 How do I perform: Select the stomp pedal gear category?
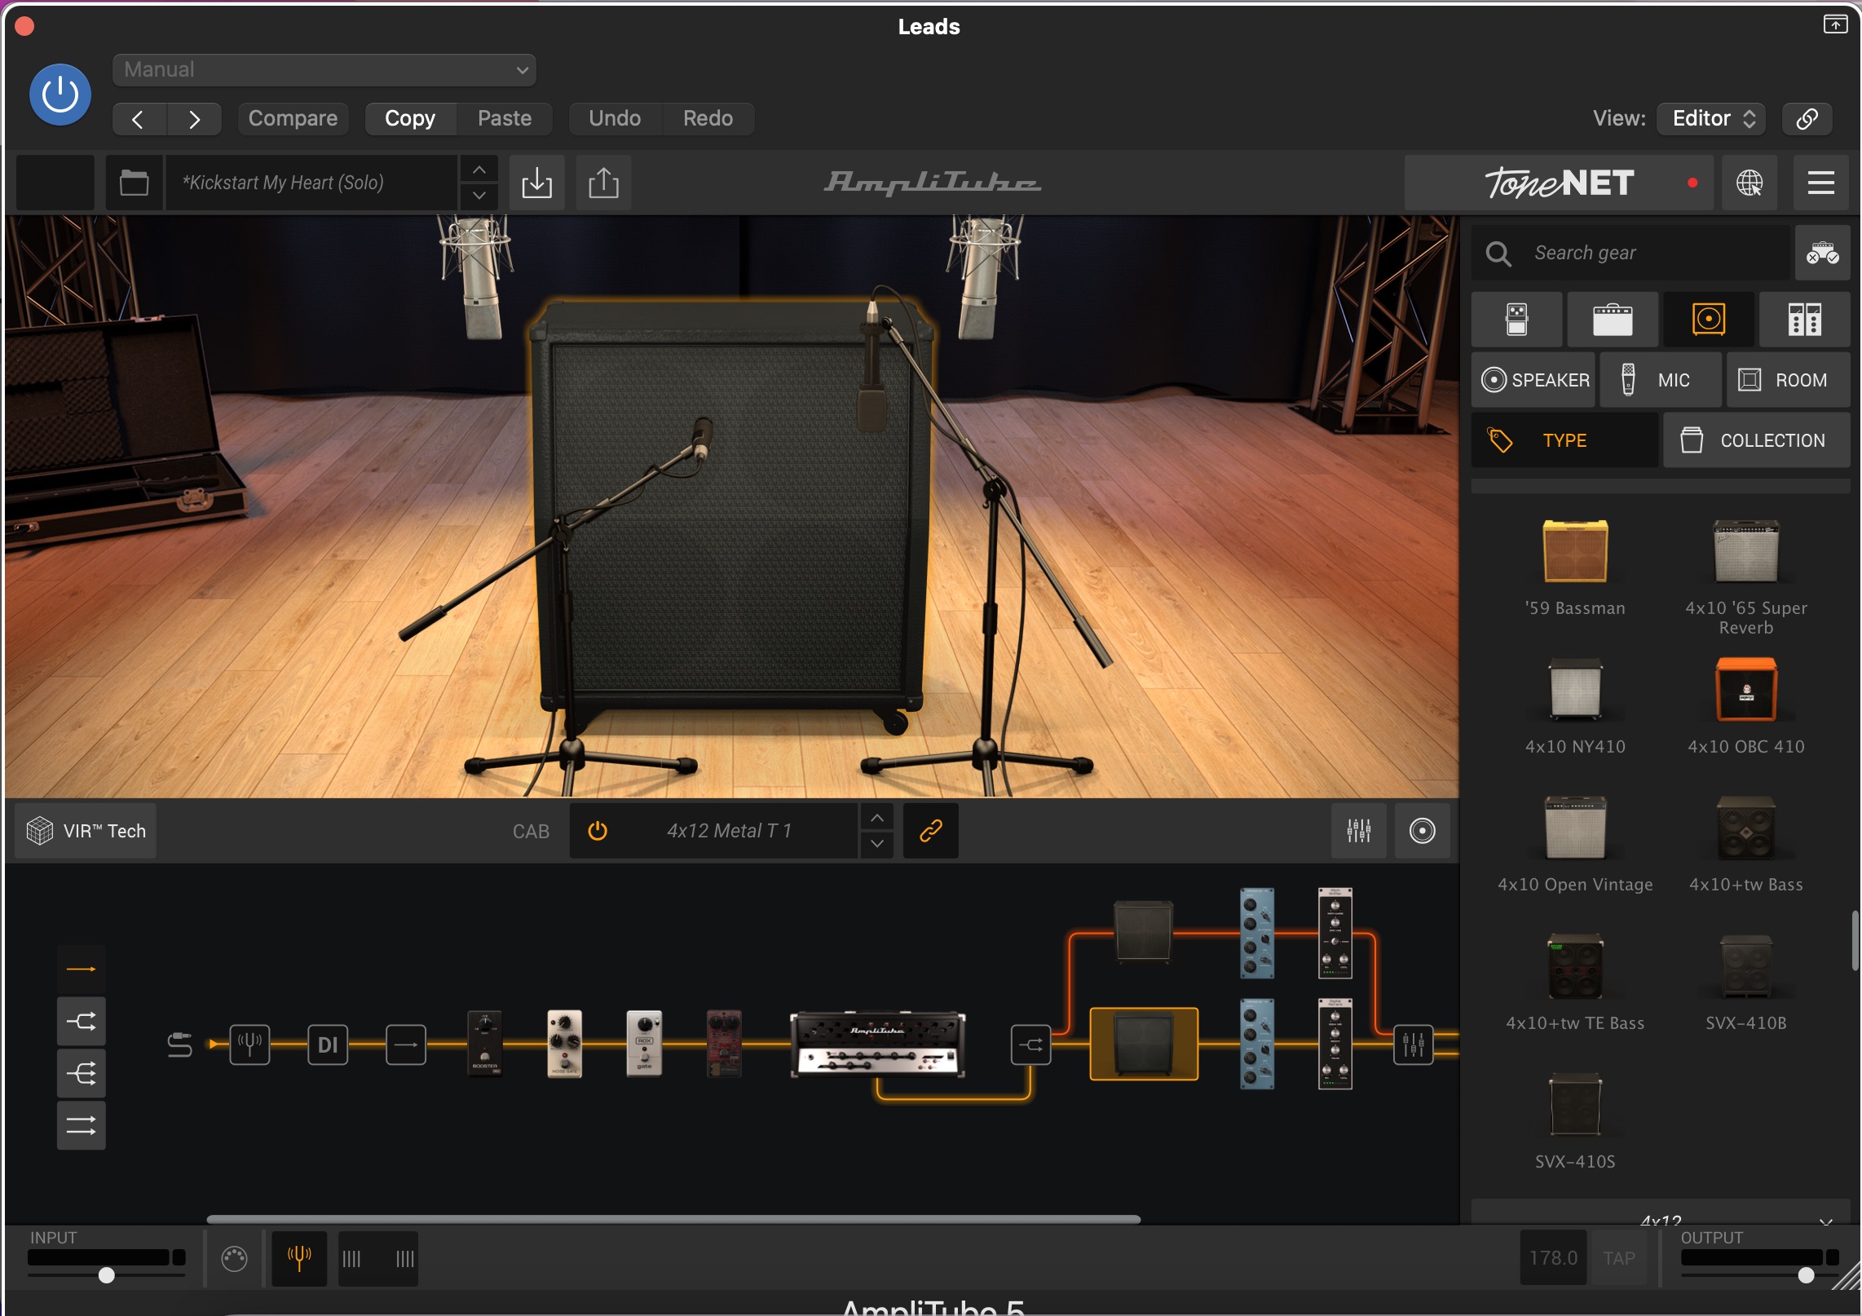tap(1516, 320)
